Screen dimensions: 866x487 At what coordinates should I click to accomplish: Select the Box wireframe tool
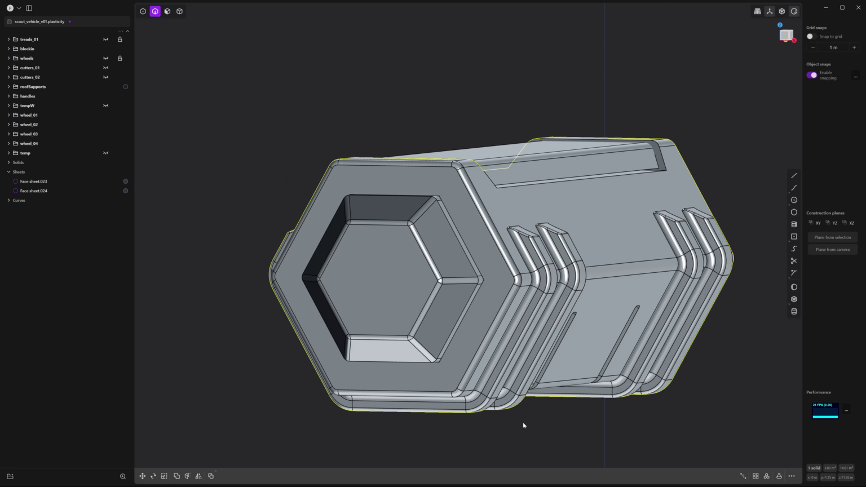[x=794, y=299]
